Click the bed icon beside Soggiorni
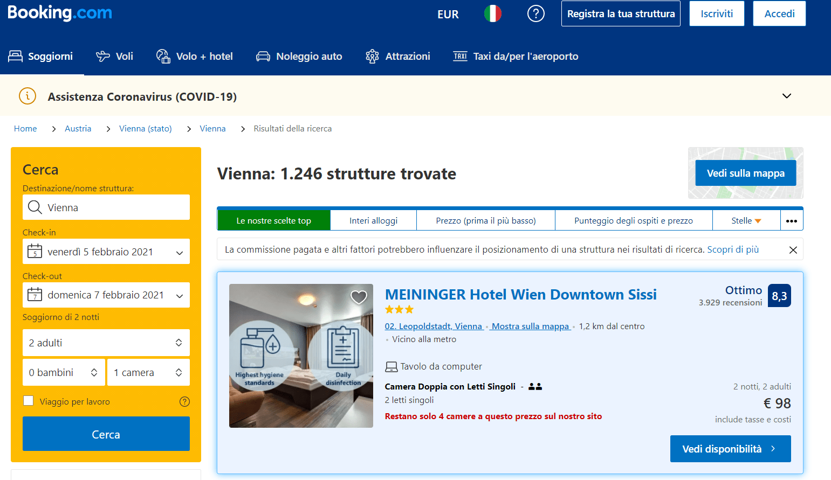This screenshot has height=480, width=831. coord(15,56)
